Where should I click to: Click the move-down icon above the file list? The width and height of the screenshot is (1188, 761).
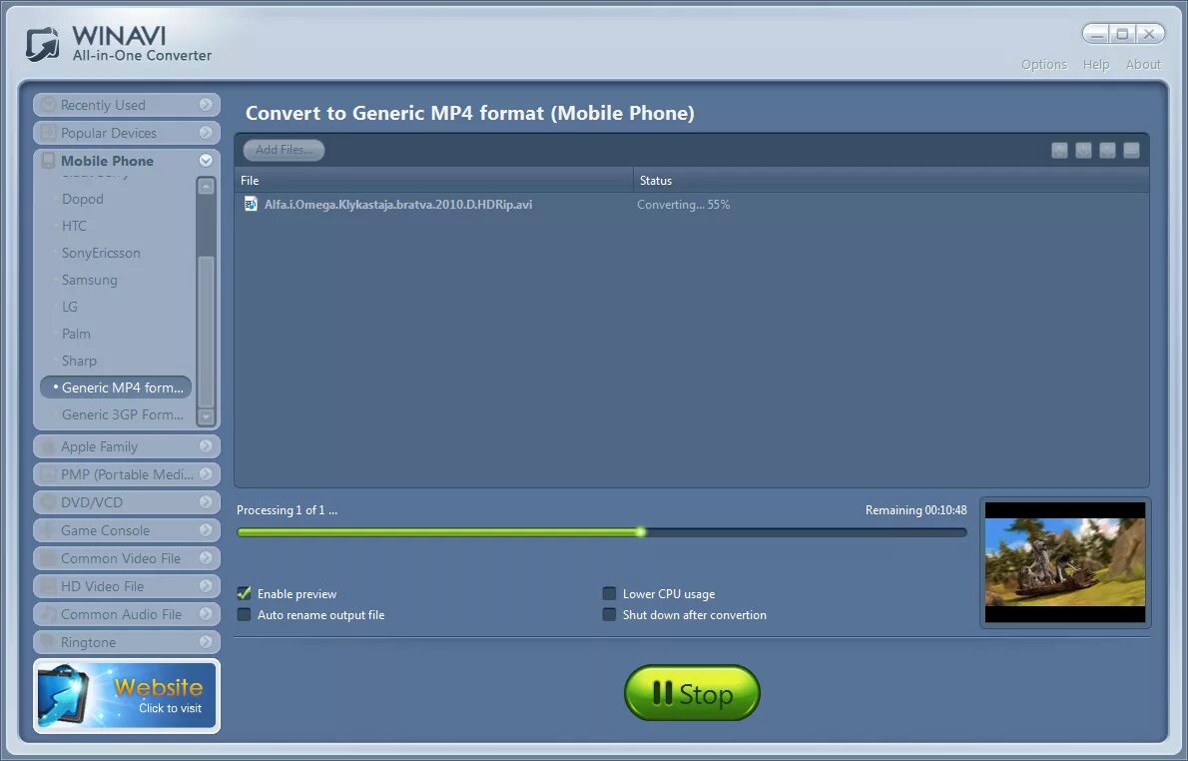coord(1083,150)
